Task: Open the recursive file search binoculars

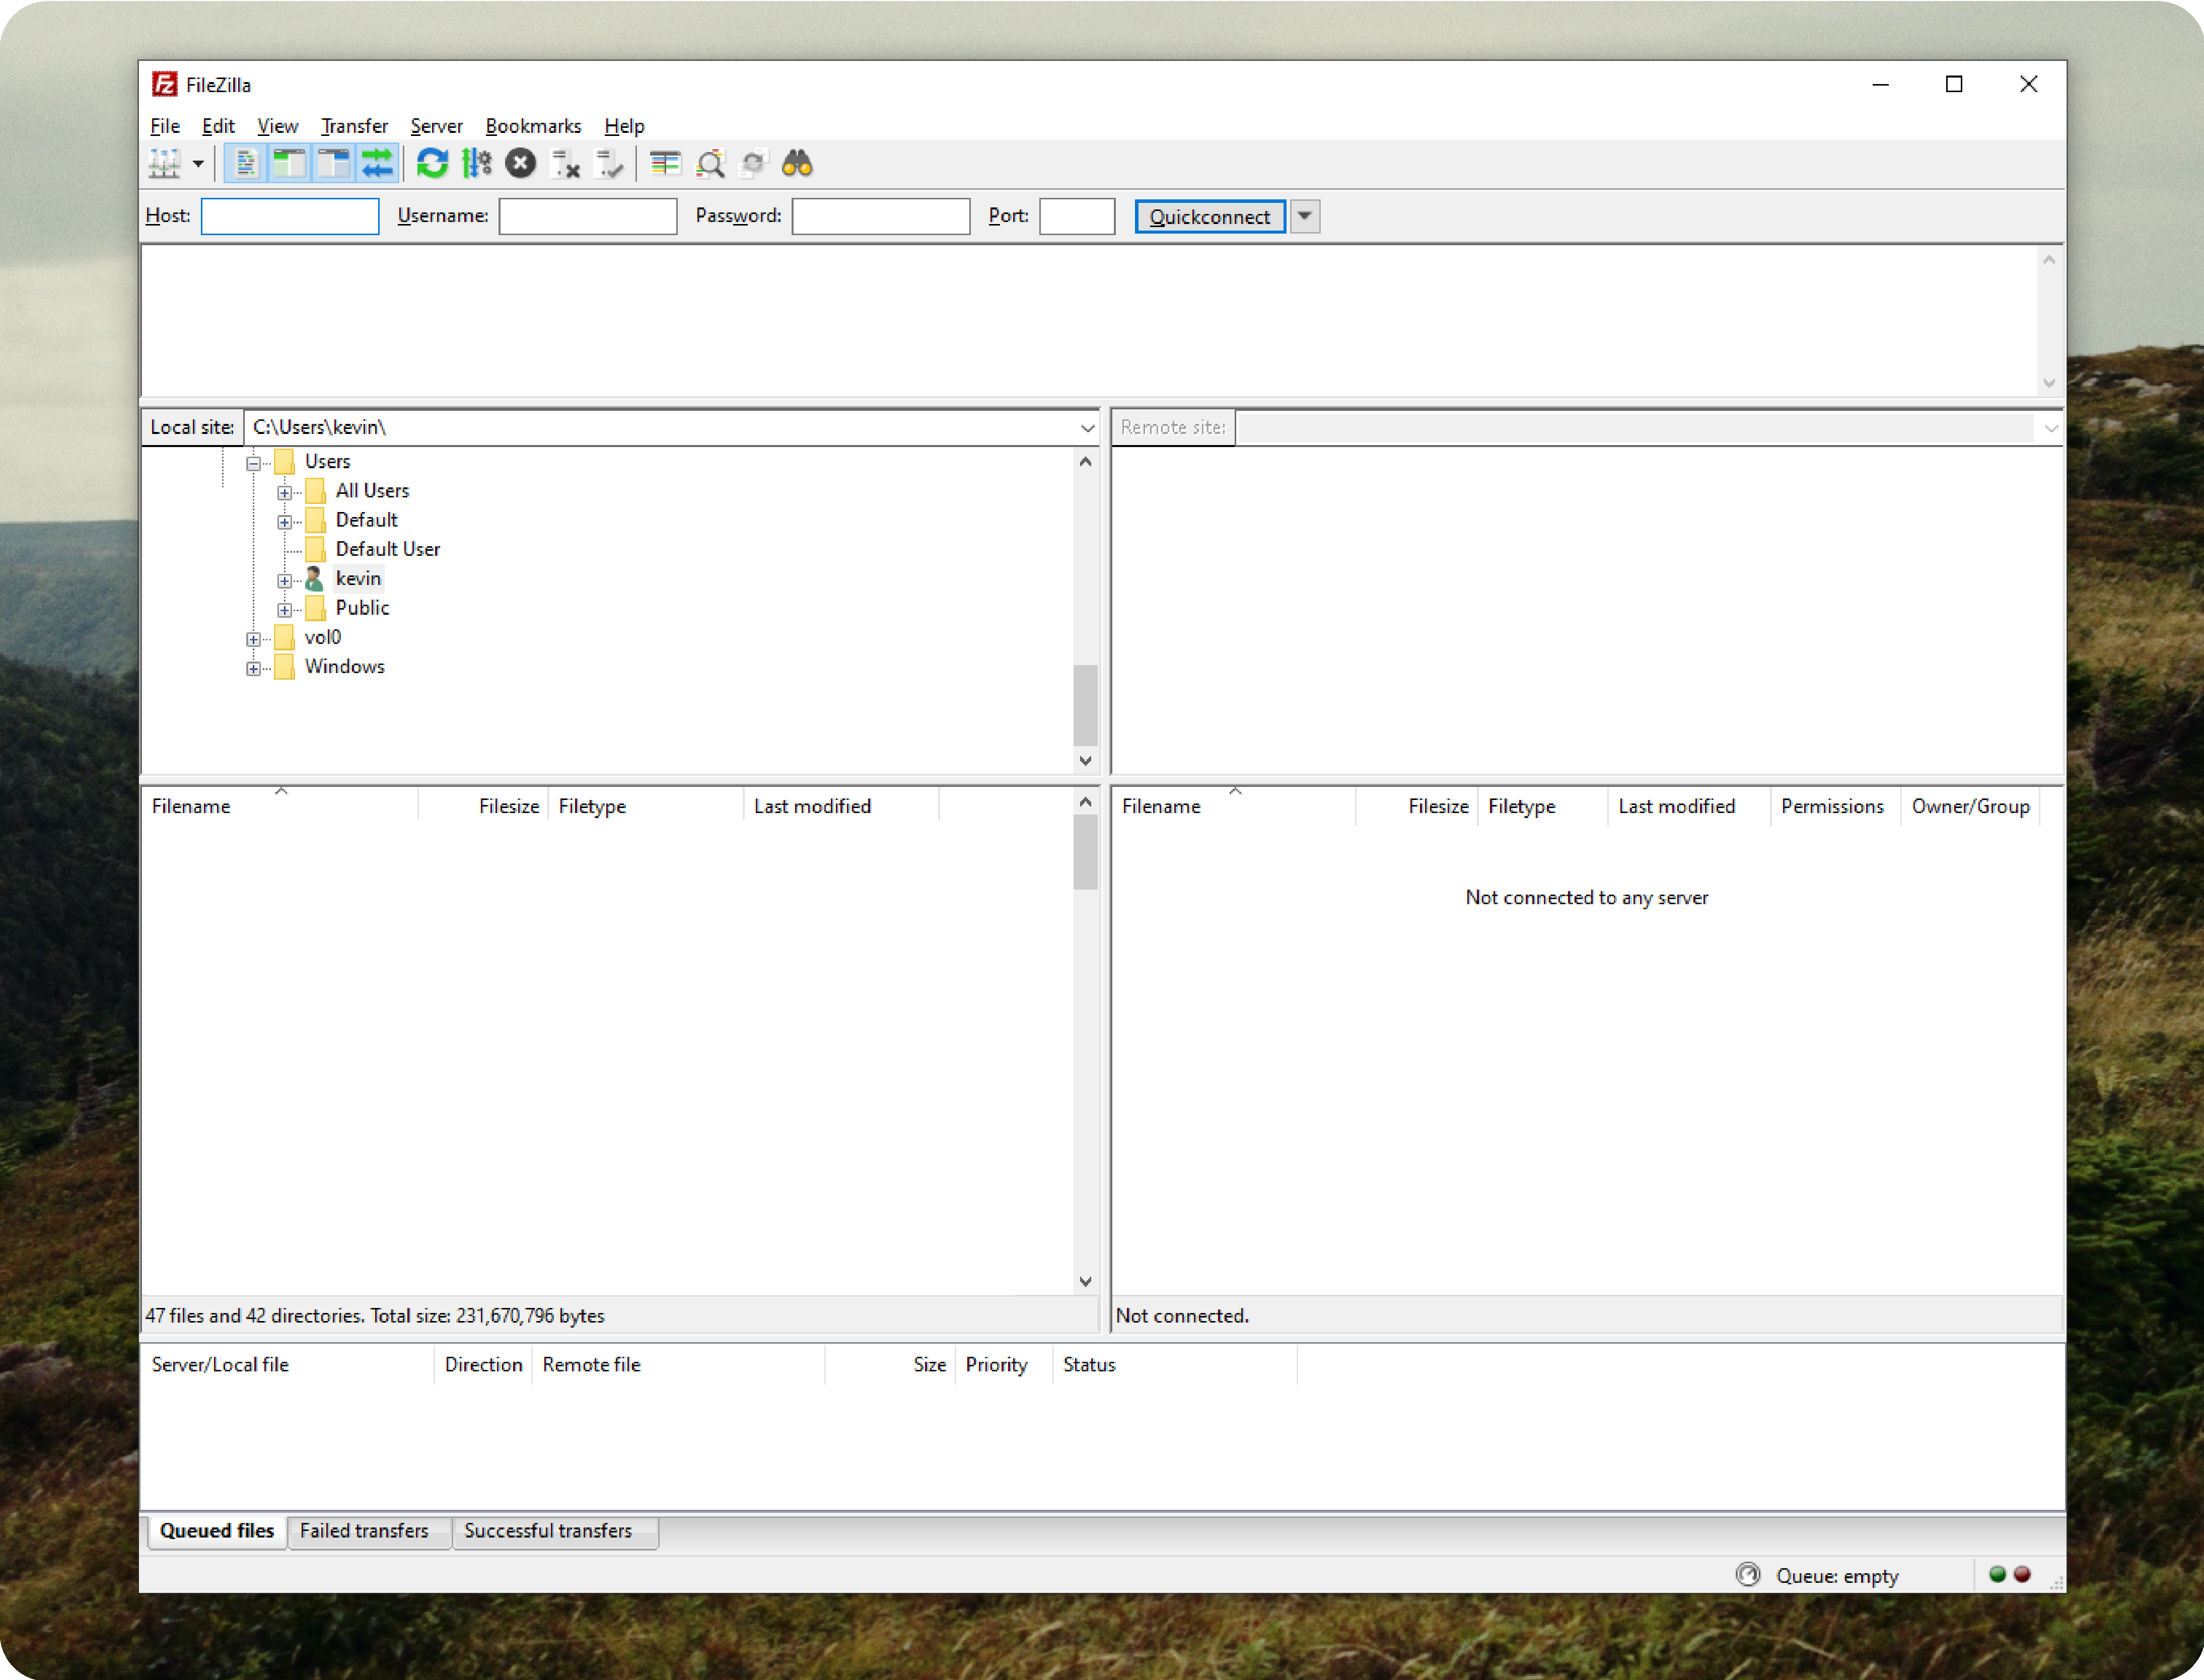Action: [797, 163]
